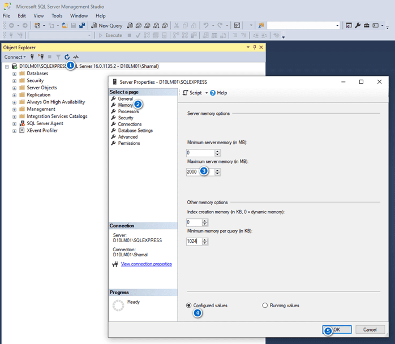Click Cancel in Server Properties
Viewport: 395px width, 344px height.
click(x=370, y=330)
